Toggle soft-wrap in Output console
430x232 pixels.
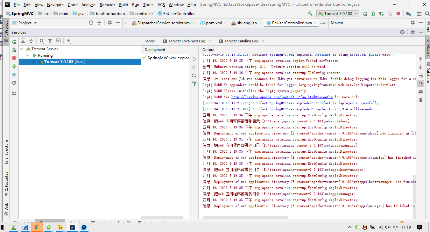pos(421,76)
